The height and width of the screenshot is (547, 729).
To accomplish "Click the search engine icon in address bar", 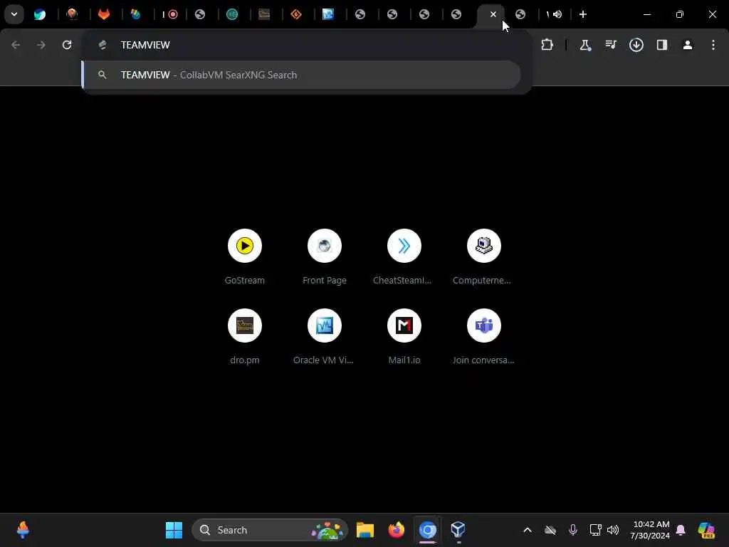I will click(103, 45).
